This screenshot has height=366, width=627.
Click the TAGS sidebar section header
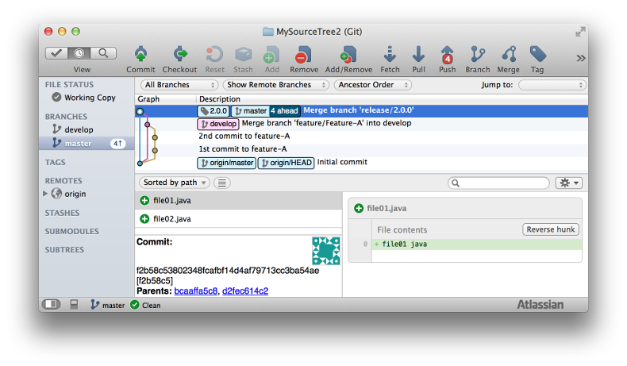[x=56, y=162]
